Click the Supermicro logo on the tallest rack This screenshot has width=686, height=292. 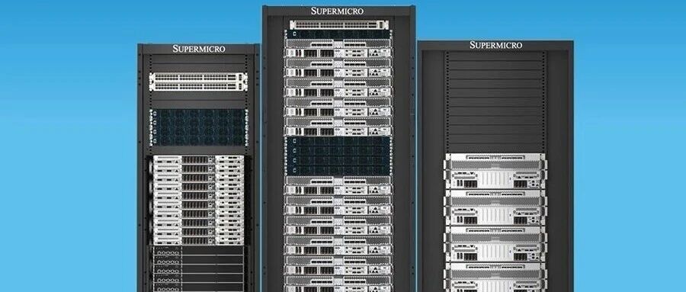point(337,11)
